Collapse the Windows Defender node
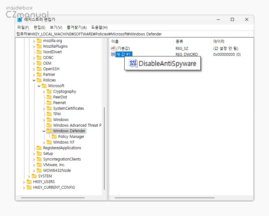This screenshot has width=269, height=216. (44, 131)
